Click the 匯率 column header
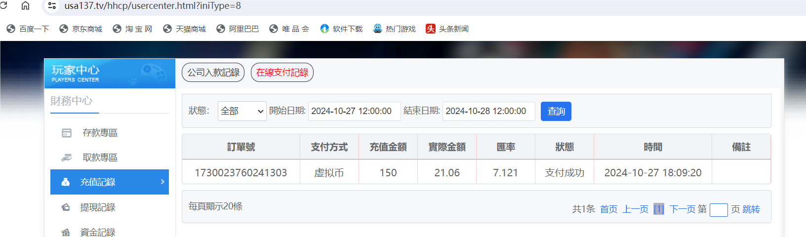The width and height of the screenshot is (806, 237). click(x=506, y=147)
